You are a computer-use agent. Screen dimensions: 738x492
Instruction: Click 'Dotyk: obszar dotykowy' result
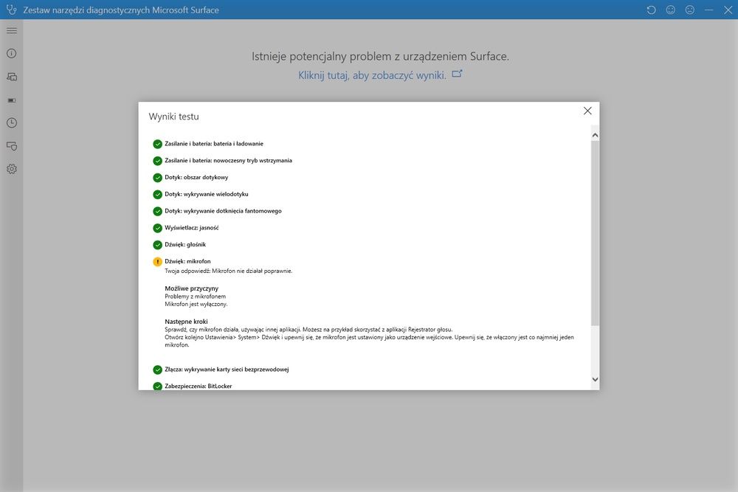pos(196,177)
